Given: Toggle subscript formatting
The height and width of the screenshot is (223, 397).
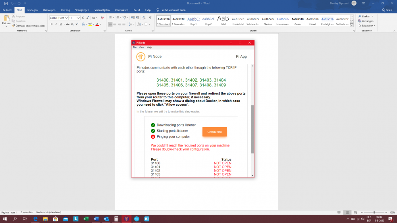Looking at the screenshot, I should tap(72, 24).
